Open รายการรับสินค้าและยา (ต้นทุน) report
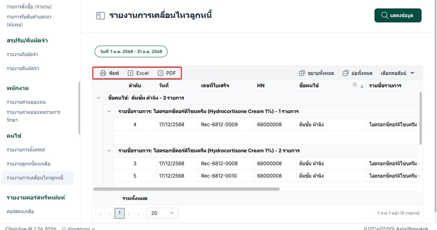 click(x=29, y=20)
